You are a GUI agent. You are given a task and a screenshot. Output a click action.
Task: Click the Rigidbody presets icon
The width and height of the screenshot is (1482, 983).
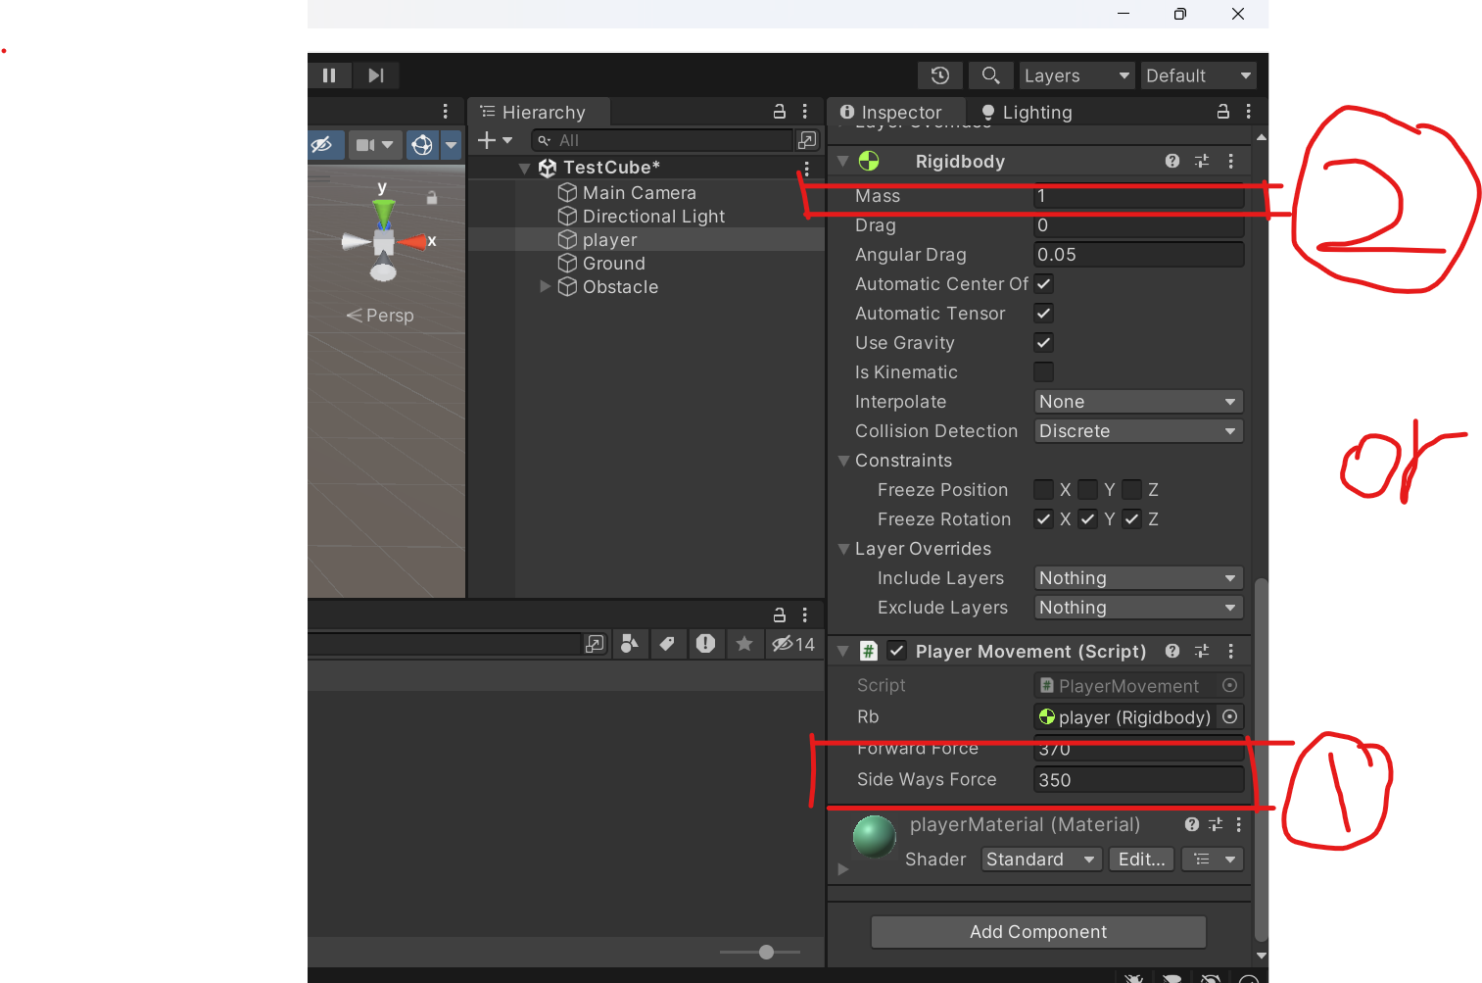tap(1202, 161)
